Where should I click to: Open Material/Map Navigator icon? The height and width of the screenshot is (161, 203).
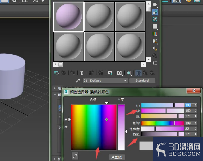(155, 63)
